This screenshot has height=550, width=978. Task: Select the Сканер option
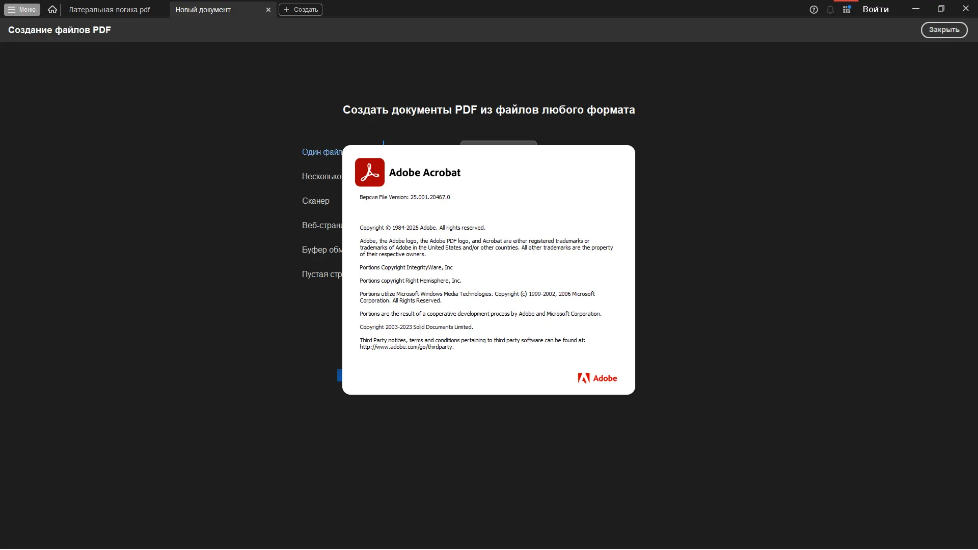pos(316,201)
